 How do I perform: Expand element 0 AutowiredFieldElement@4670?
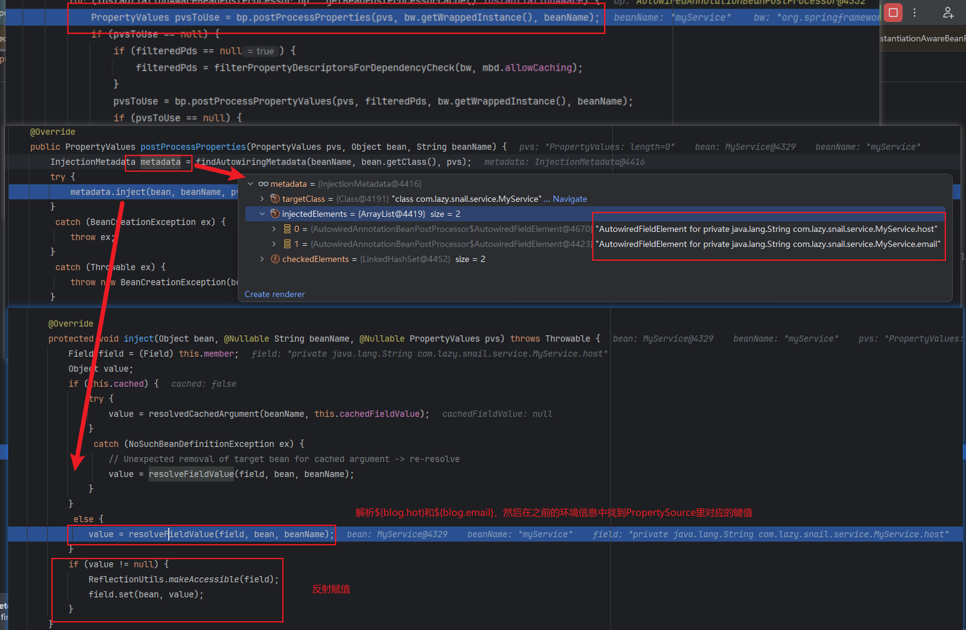tap(274, 229)
